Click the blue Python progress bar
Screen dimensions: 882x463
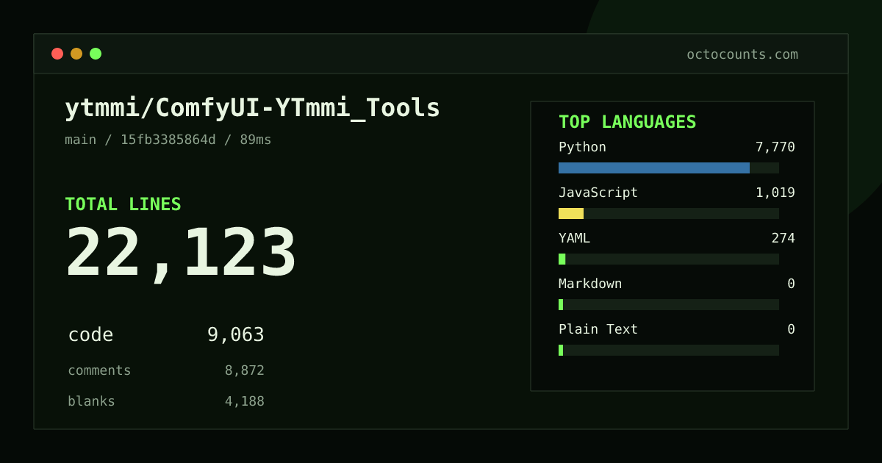654,168
